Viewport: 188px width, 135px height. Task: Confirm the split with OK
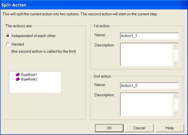(109, 128)
